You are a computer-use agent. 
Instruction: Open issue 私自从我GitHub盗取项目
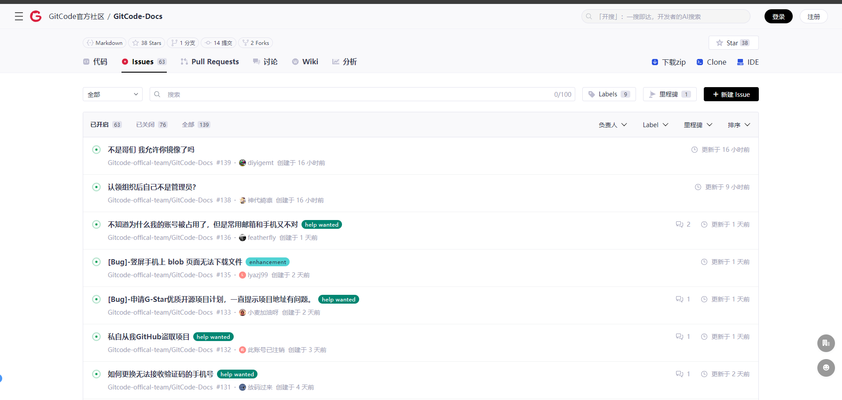pos(149,337)
